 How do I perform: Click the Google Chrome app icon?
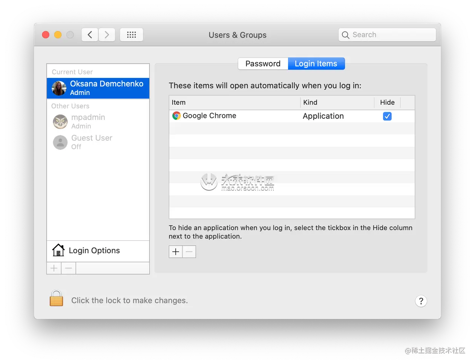(176, 116)
